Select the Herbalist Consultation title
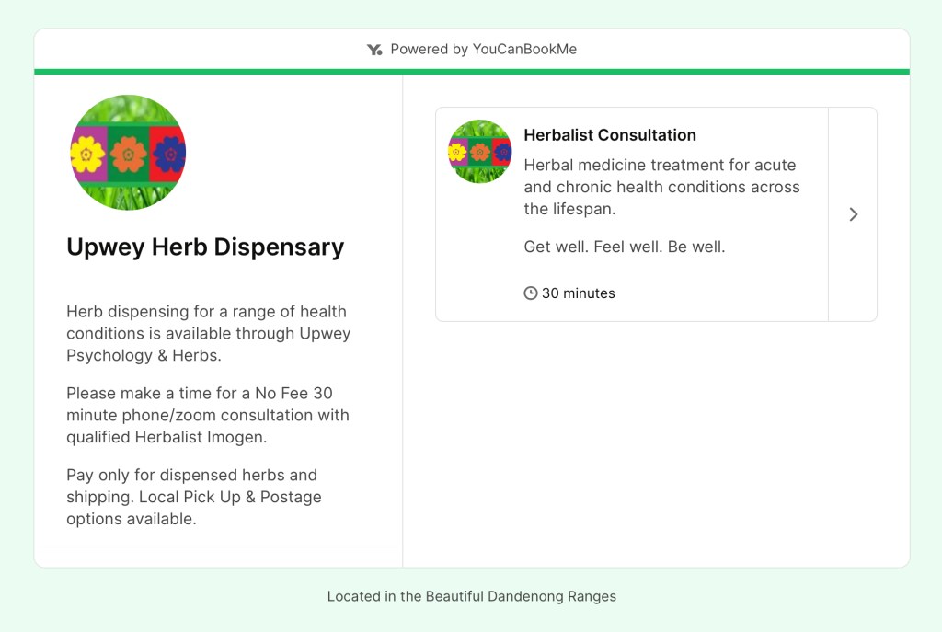 point(610,135)
